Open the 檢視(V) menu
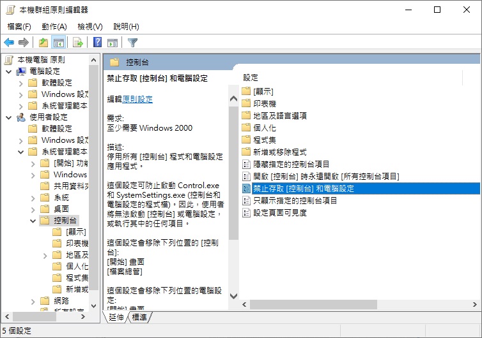Viewport: 482px width, 338px height. (x=89, y=27)
